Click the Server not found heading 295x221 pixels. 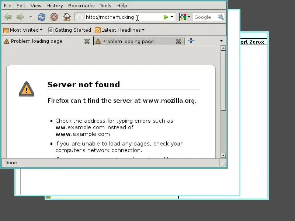[x=84, y=85]
